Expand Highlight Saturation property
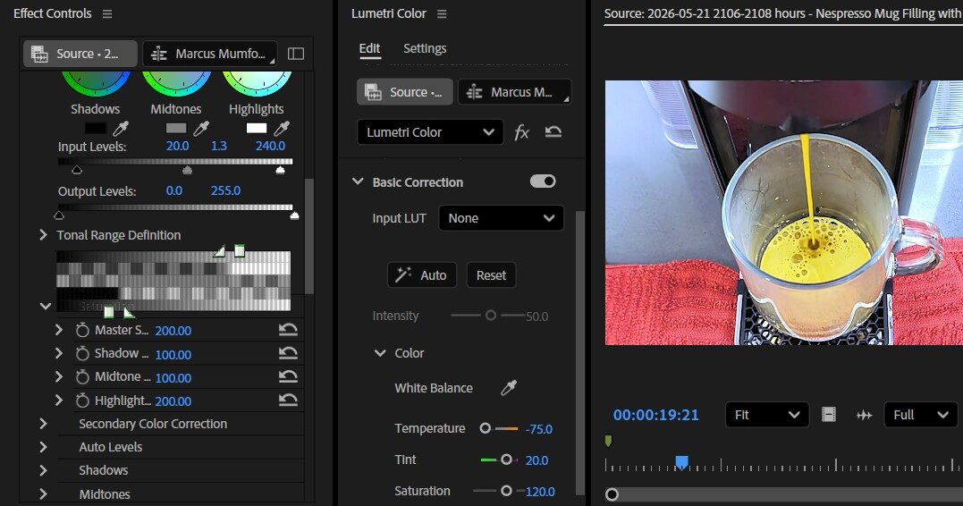 [x=59, y=401]
